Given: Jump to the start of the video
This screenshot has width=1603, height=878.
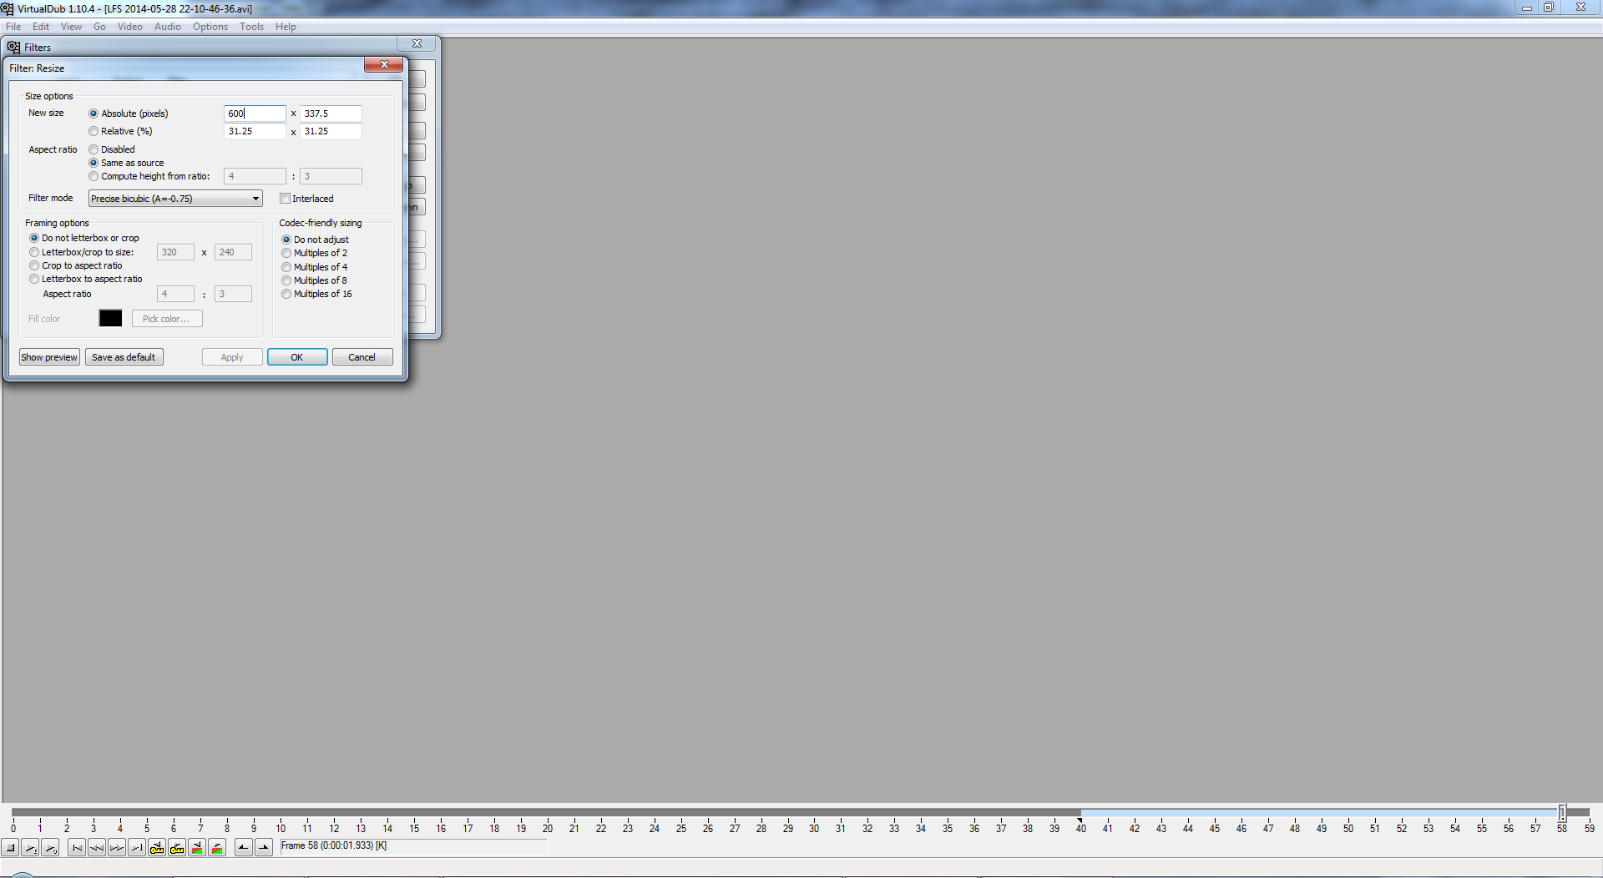Looking at the screenshot, I should tap(77, 848).
